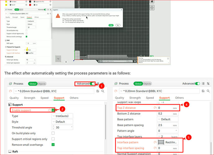This screenshot has height=155, width=214.
Task: Click the yellow filament 1 color swatch
Action: (x=6, y=2)
